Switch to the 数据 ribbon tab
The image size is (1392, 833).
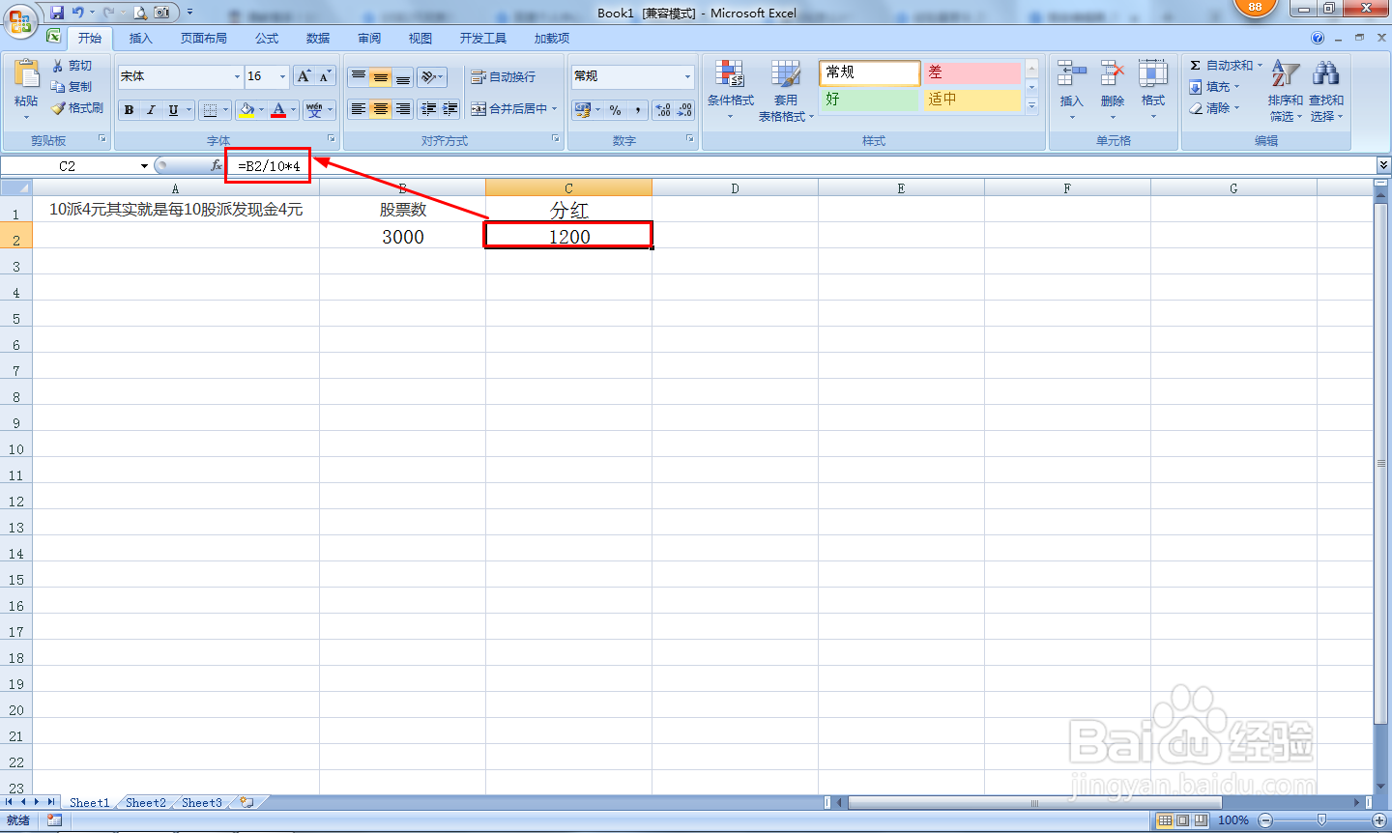pos(318,38)
